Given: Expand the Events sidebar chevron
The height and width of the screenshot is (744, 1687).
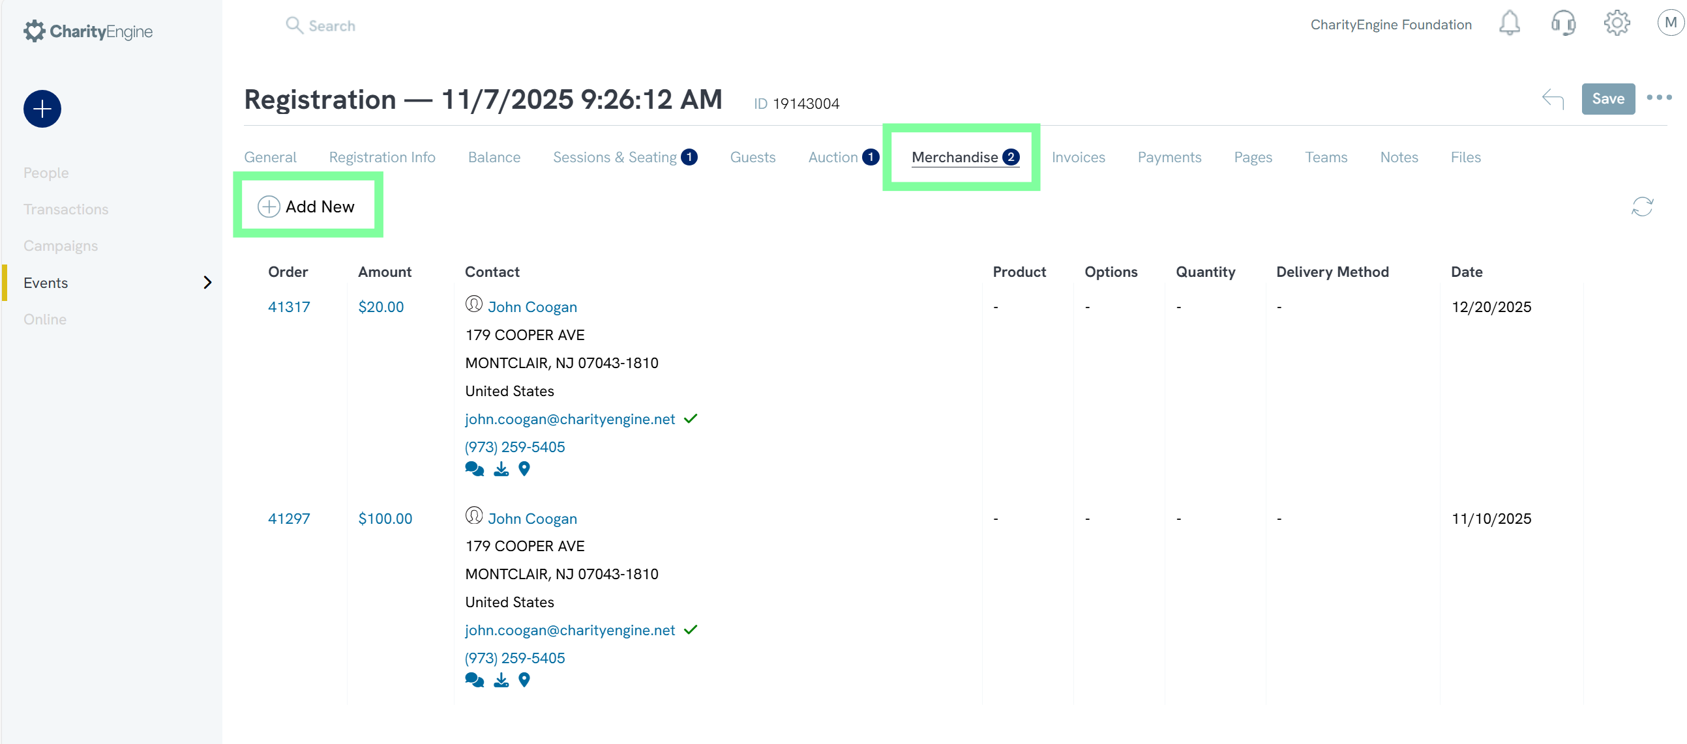Looking at the screenshot, I should 207,283.
